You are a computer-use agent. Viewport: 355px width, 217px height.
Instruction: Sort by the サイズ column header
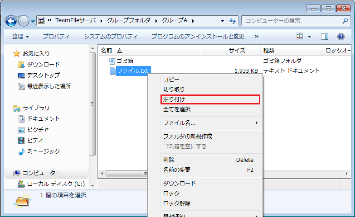237,50
